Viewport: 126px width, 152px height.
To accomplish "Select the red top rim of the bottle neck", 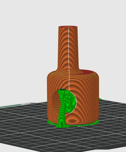I will (x=68, y=27).
